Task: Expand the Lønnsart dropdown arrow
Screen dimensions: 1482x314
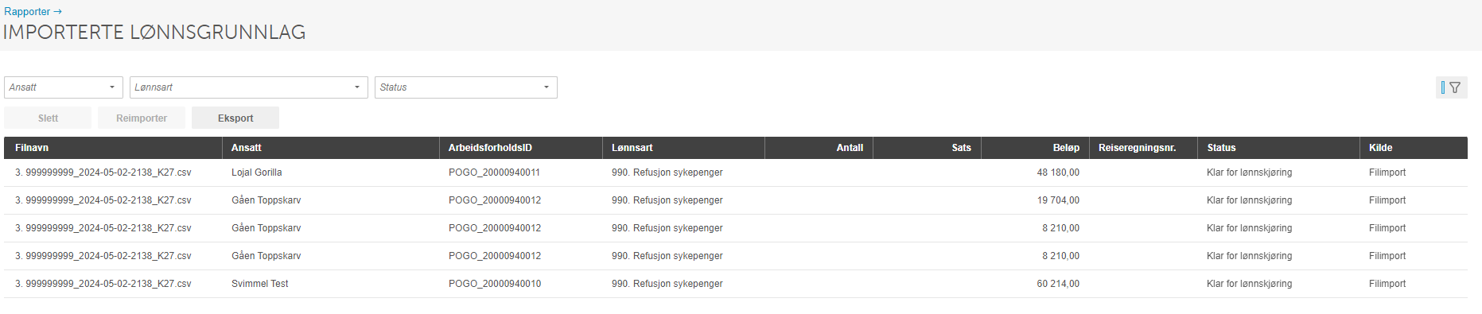Action: coord(357,87)
